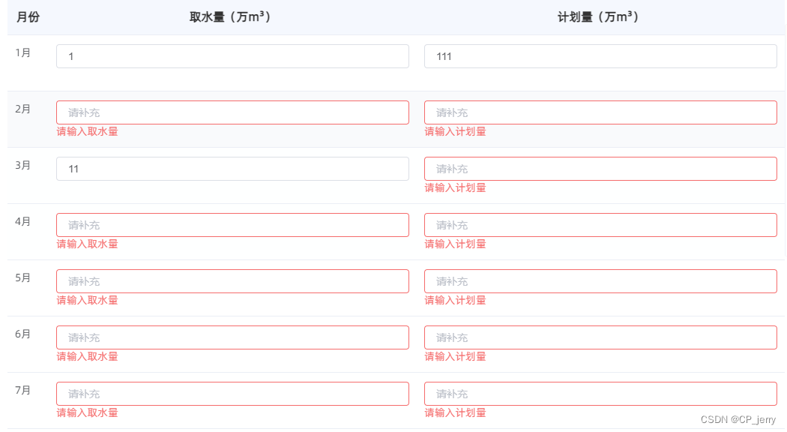Click the 3月 计划量 请补充 field
The image size is (787, 432).
tap(600, 168)
